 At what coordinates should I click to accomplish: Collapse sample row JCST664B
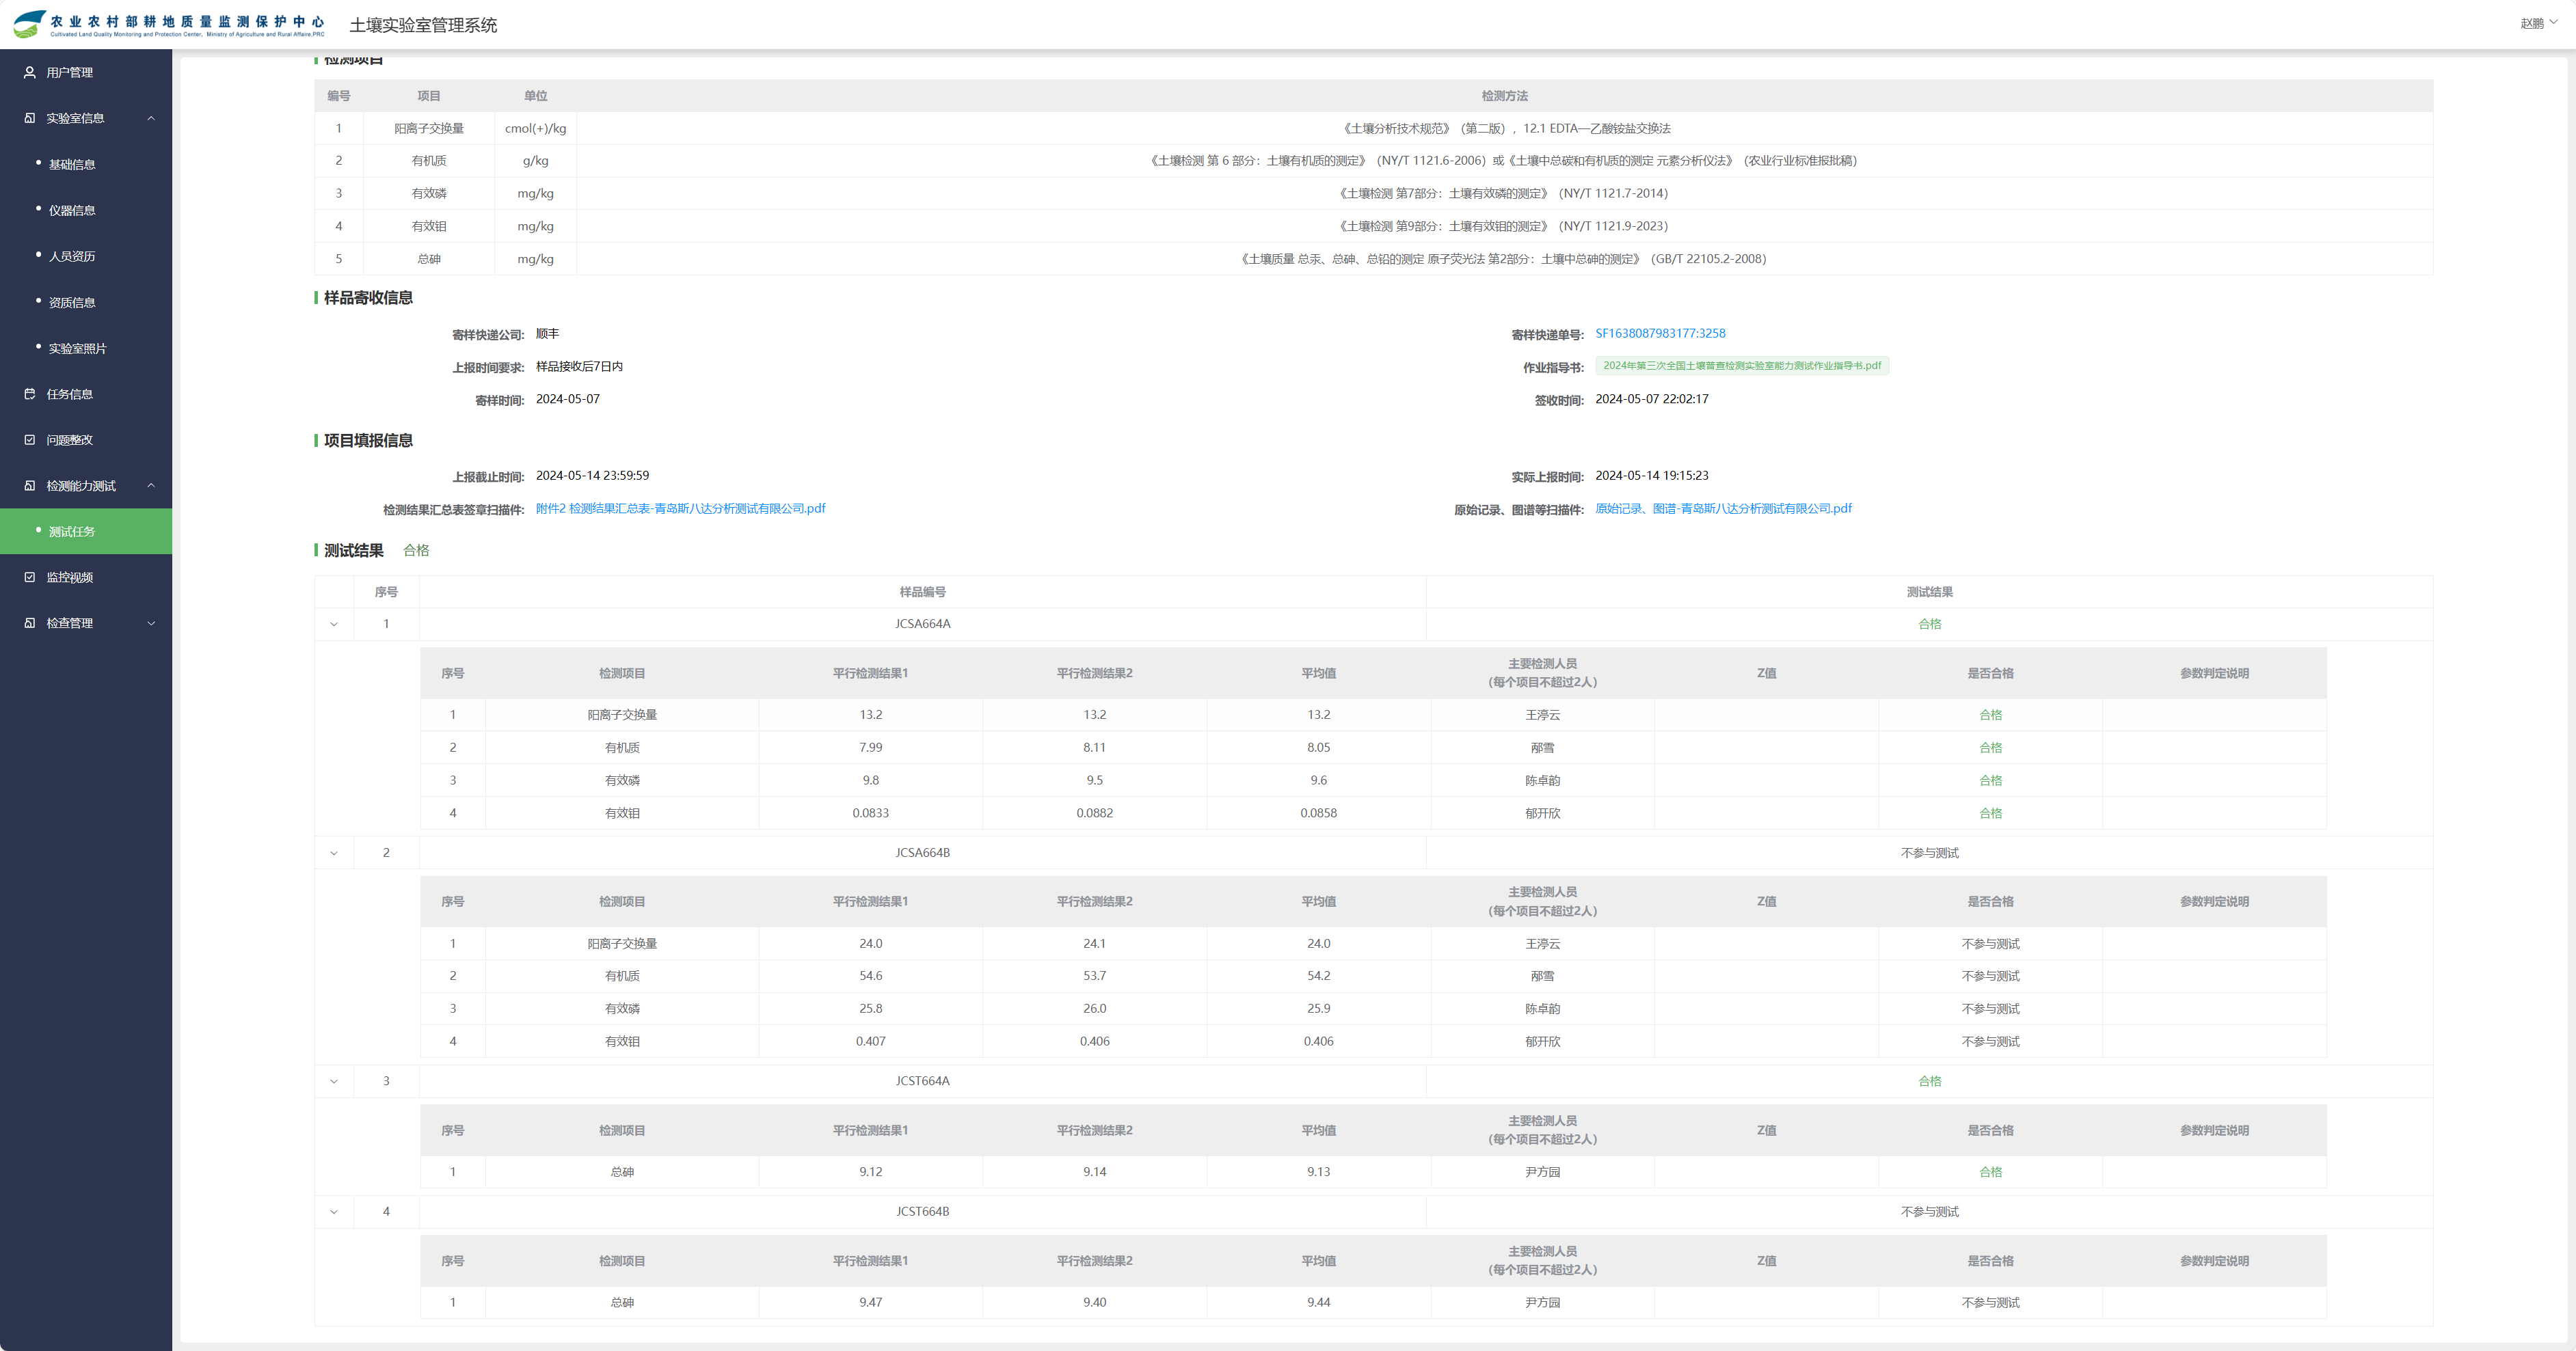click(334, 1212)
